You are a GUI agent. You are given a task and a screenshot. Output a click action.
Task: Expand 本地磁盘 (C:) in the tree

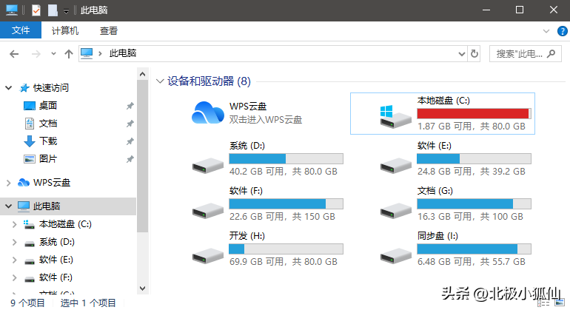(x=15, y=224)
